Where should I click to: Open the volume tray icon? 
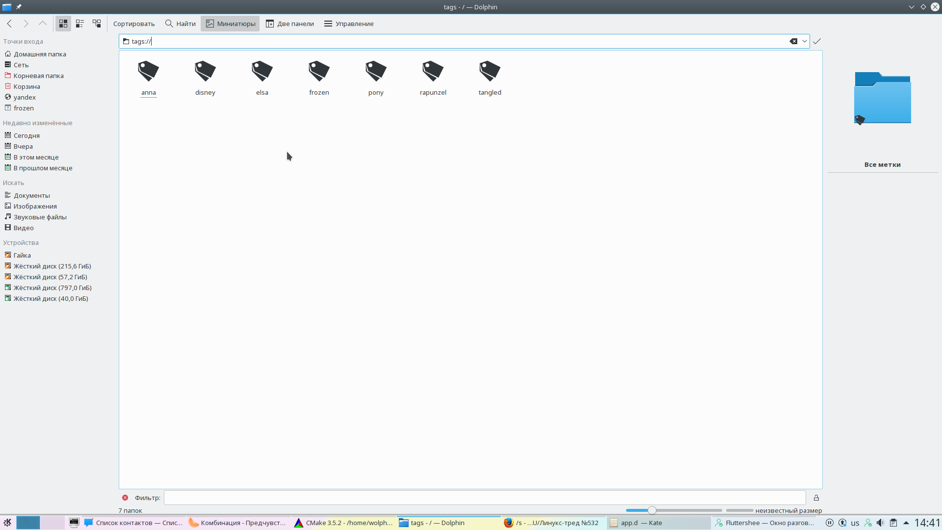click(881, 523)
